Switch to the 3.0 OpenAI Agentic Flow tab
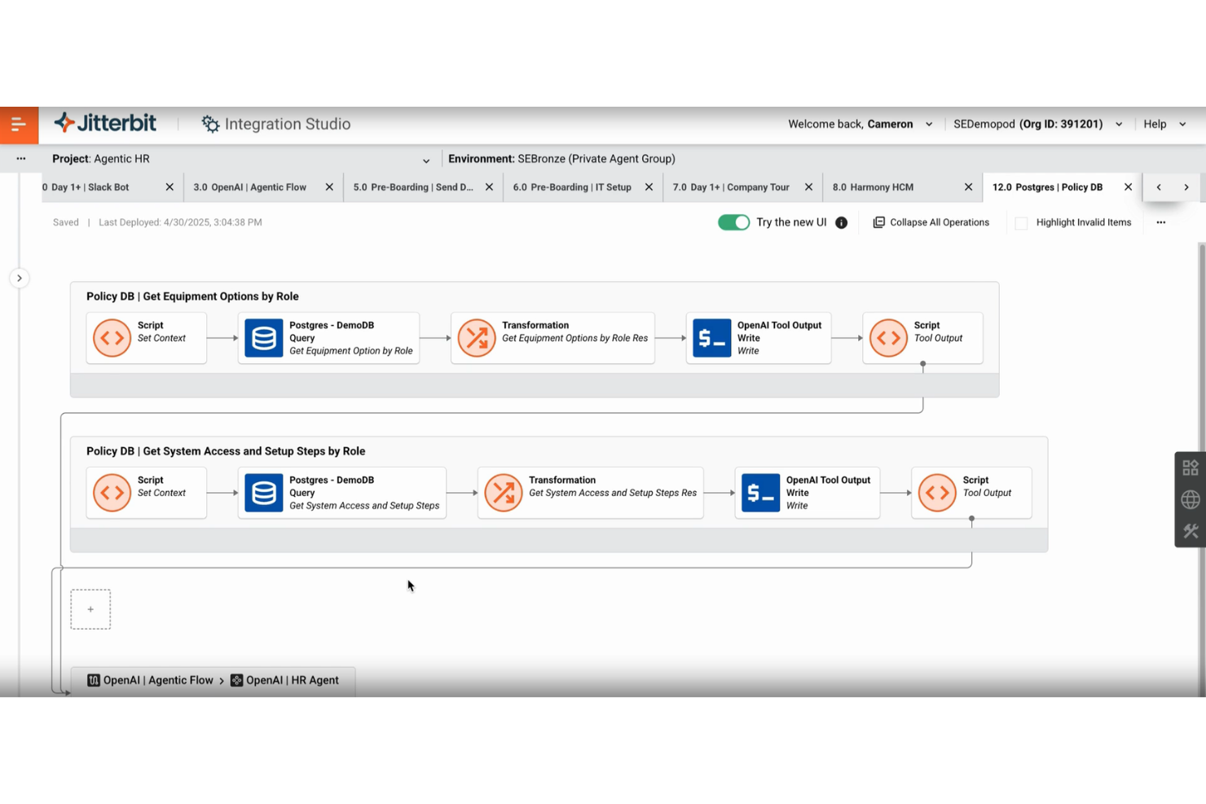The width and height of the screenshot is (1206, 804). click(x=250, y=187)
